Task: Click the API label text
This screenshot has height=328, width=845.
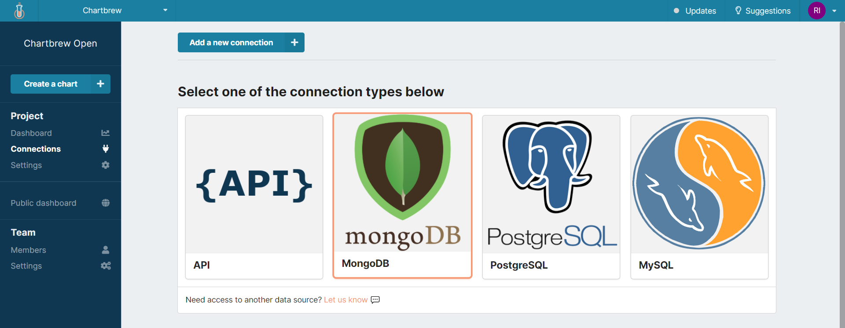Action: 202,265
